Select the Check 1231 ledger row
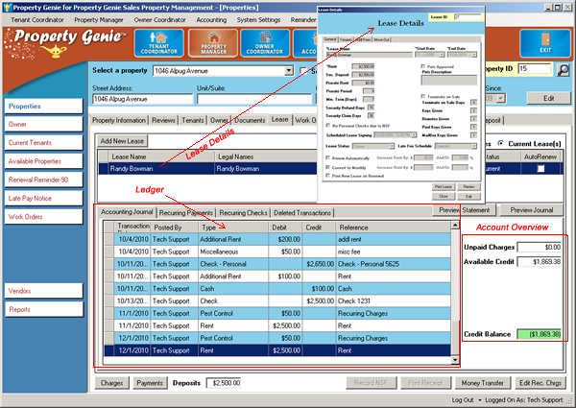Image resolution: width=576 pixels, height=408 pixels. [x=277, y=301]
